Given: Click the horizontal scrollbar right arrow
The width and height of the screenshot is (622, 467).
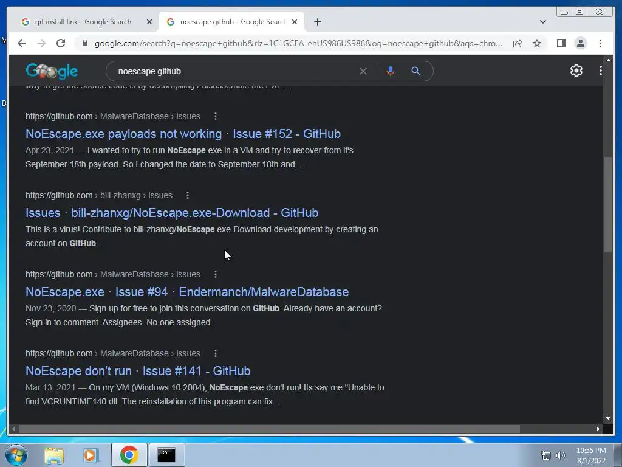Looking at the screenshot, I should click(x=598, y=429).
